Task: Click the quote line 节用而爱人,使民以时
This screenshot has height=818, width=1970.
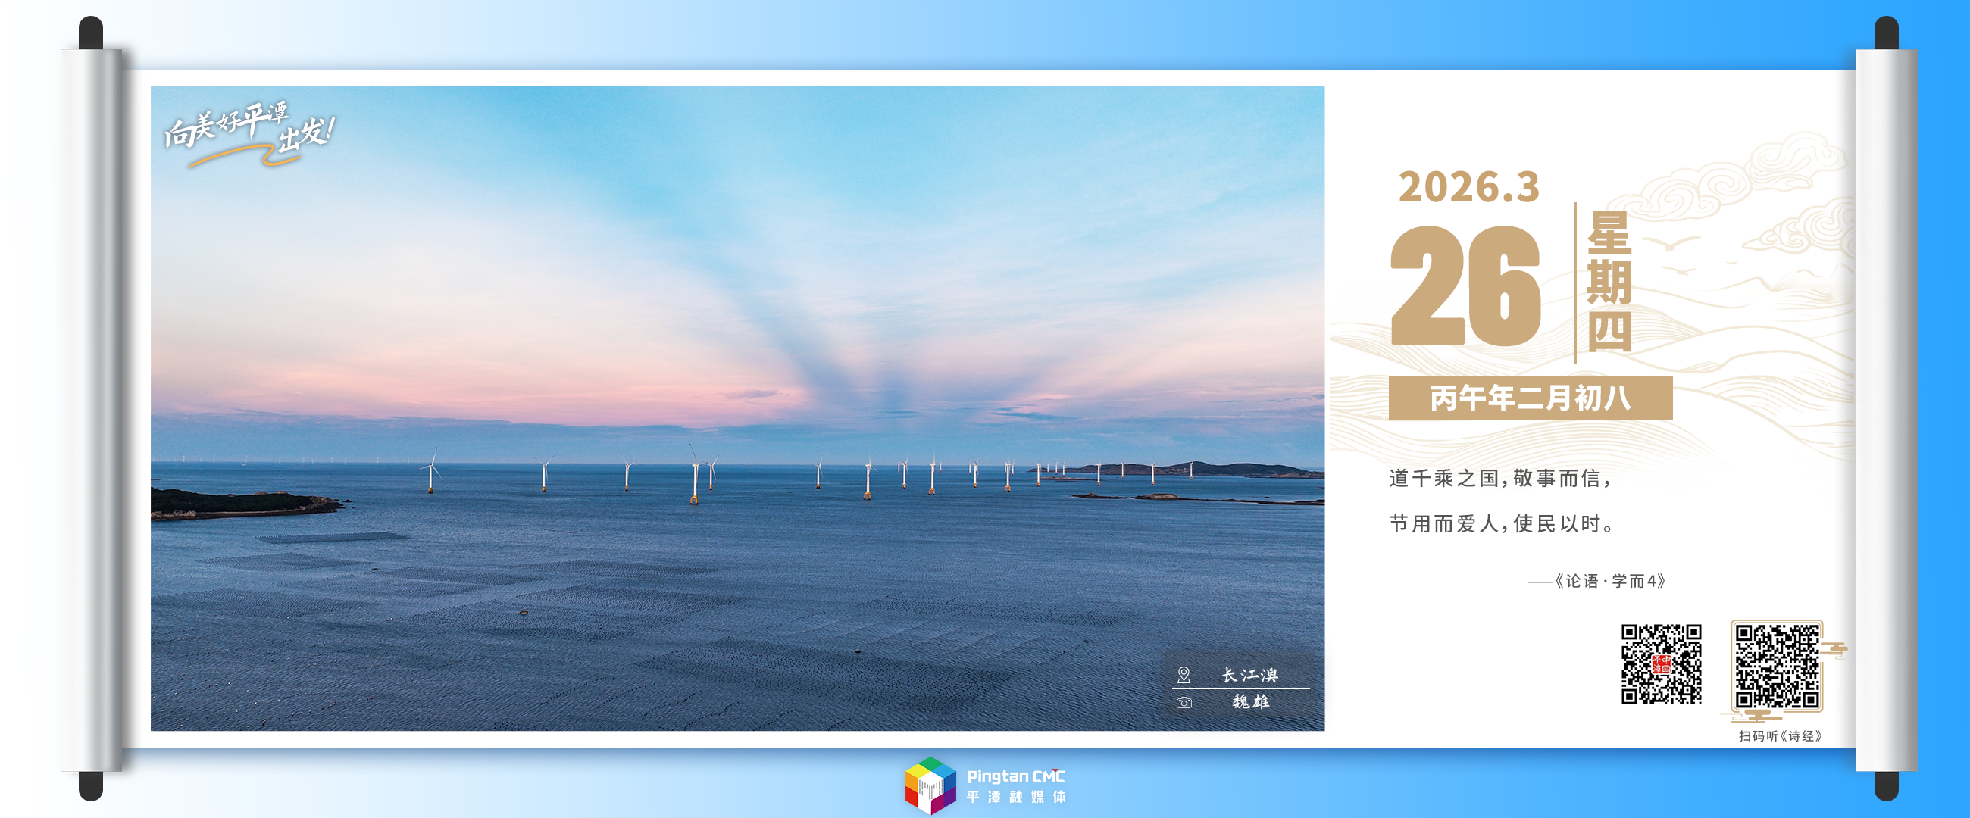Action: [x=1499, y=523]
